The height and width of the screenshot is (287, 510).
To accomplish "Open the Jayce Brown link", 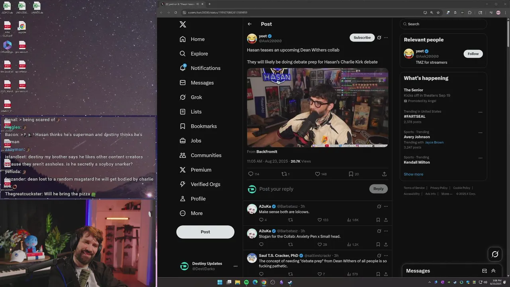I will [434, 142].
